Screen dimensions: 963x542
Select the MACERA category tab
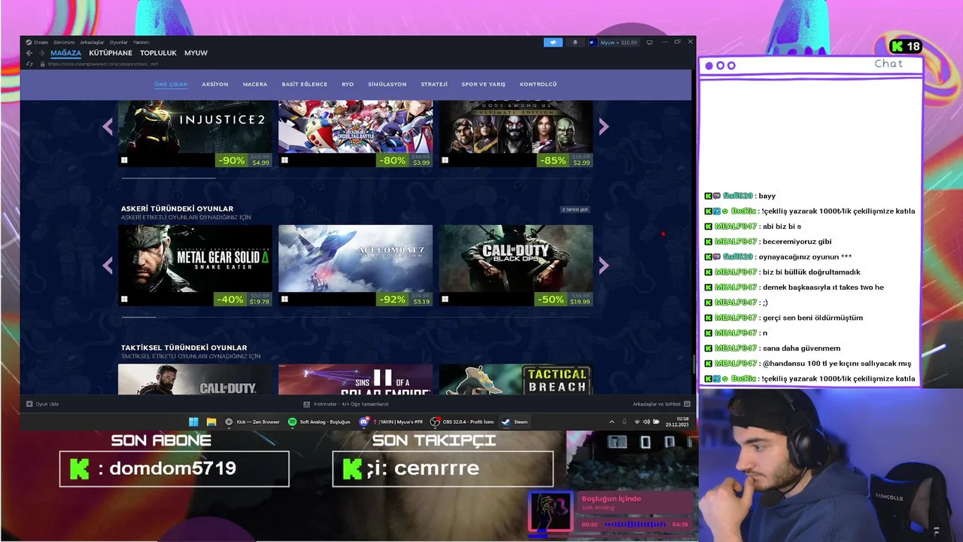coord(255,84)
